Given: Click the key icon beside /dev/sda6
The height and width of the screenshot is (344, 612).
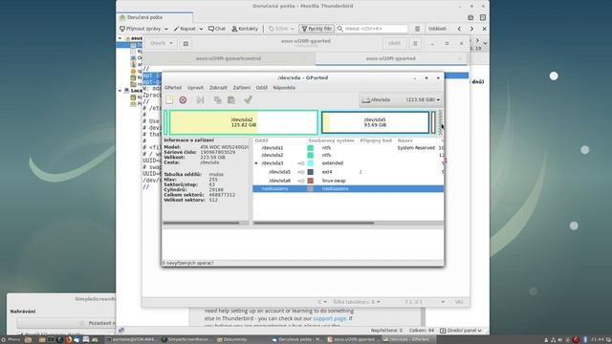Looking at the screenshot, I should pyautogui.click(x=301, y=181).
